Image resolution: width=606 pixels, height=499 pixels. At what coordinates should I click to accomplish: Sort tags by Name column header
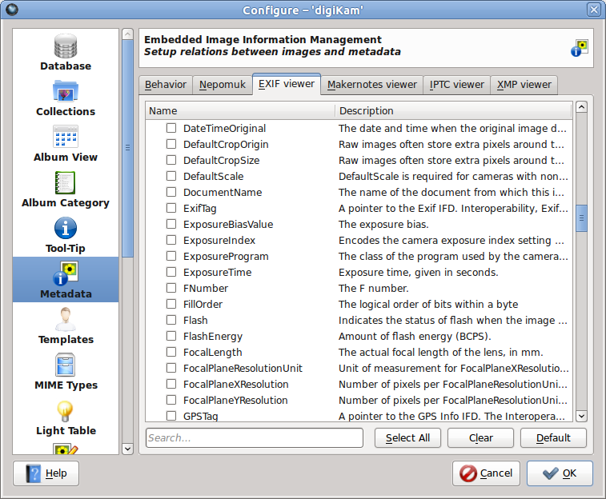click(x=240, y=111)
